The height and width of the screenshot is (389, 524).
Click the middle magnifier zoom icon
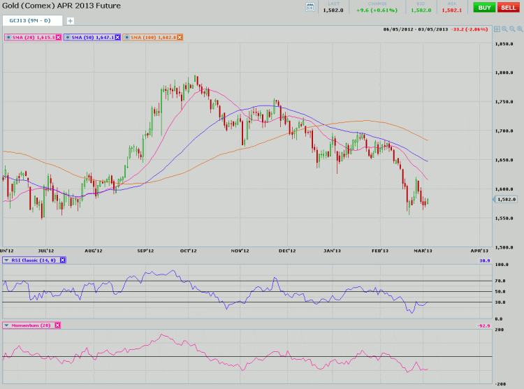coord(511,29)
